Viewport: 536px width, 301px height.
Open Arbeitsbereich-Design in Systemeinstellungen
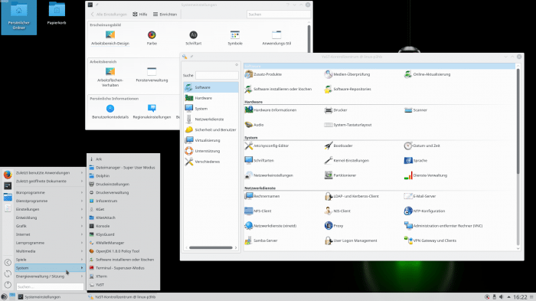coord(110,38)
